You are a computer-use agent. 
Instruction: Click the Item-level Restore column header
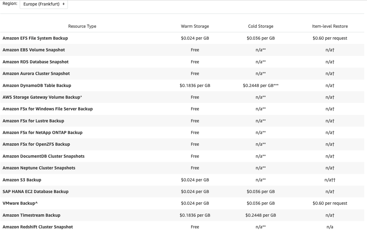(330, 26)
